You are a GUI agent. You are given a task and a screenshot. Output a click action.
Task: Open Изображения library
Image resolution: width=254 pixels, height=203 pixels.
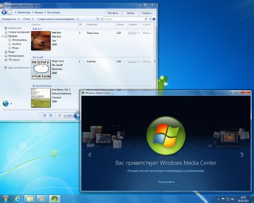click(x=16, y=56)
